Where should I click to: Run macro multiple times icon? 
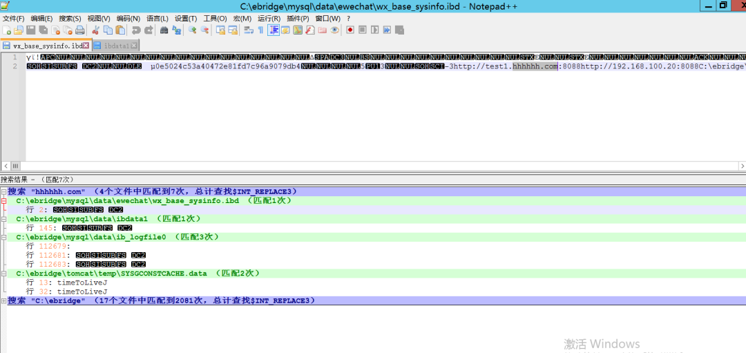click(388, 30)
